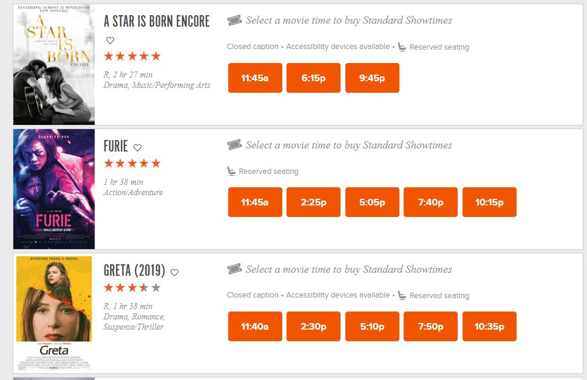Screen dimensions: 587x380
Task: Toggle the heart next to Furie
Action: point(138,147)
